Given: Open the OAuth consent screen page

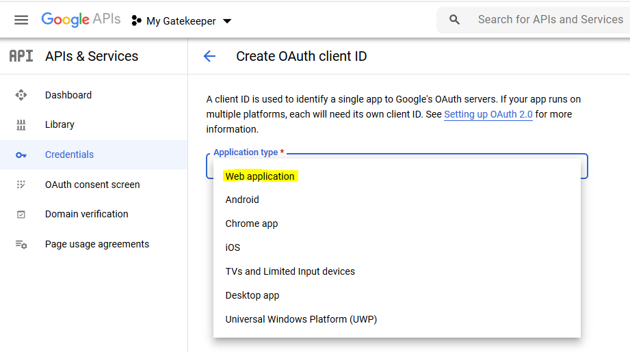Looking at the screenshot, I should point(92,185).
